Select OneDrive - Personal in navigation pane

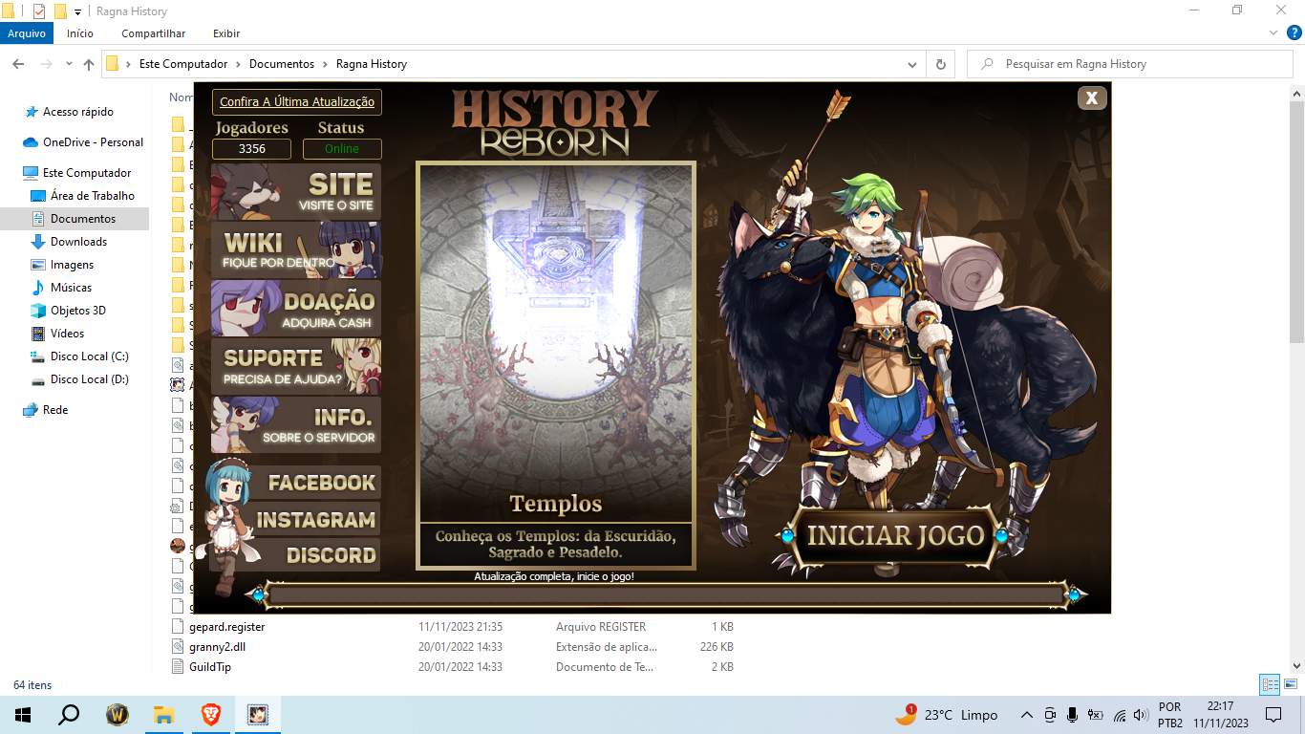point(93,142)
